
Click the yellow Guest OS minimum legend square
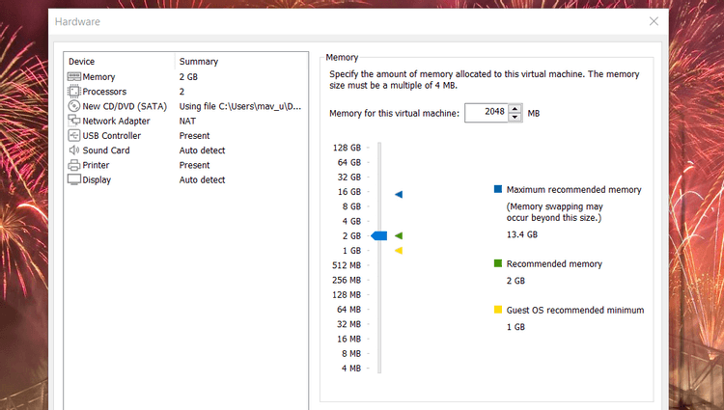pos(498,310)
